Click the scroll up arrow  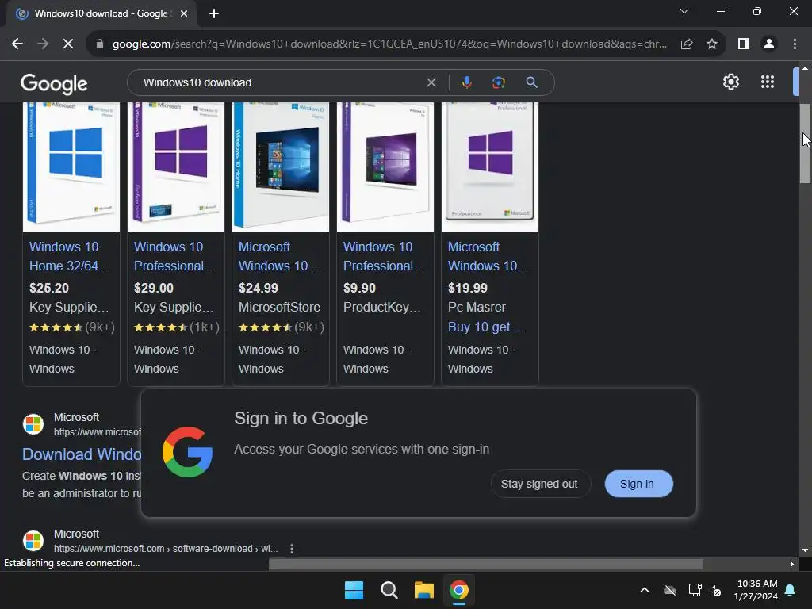click(805, 68)
